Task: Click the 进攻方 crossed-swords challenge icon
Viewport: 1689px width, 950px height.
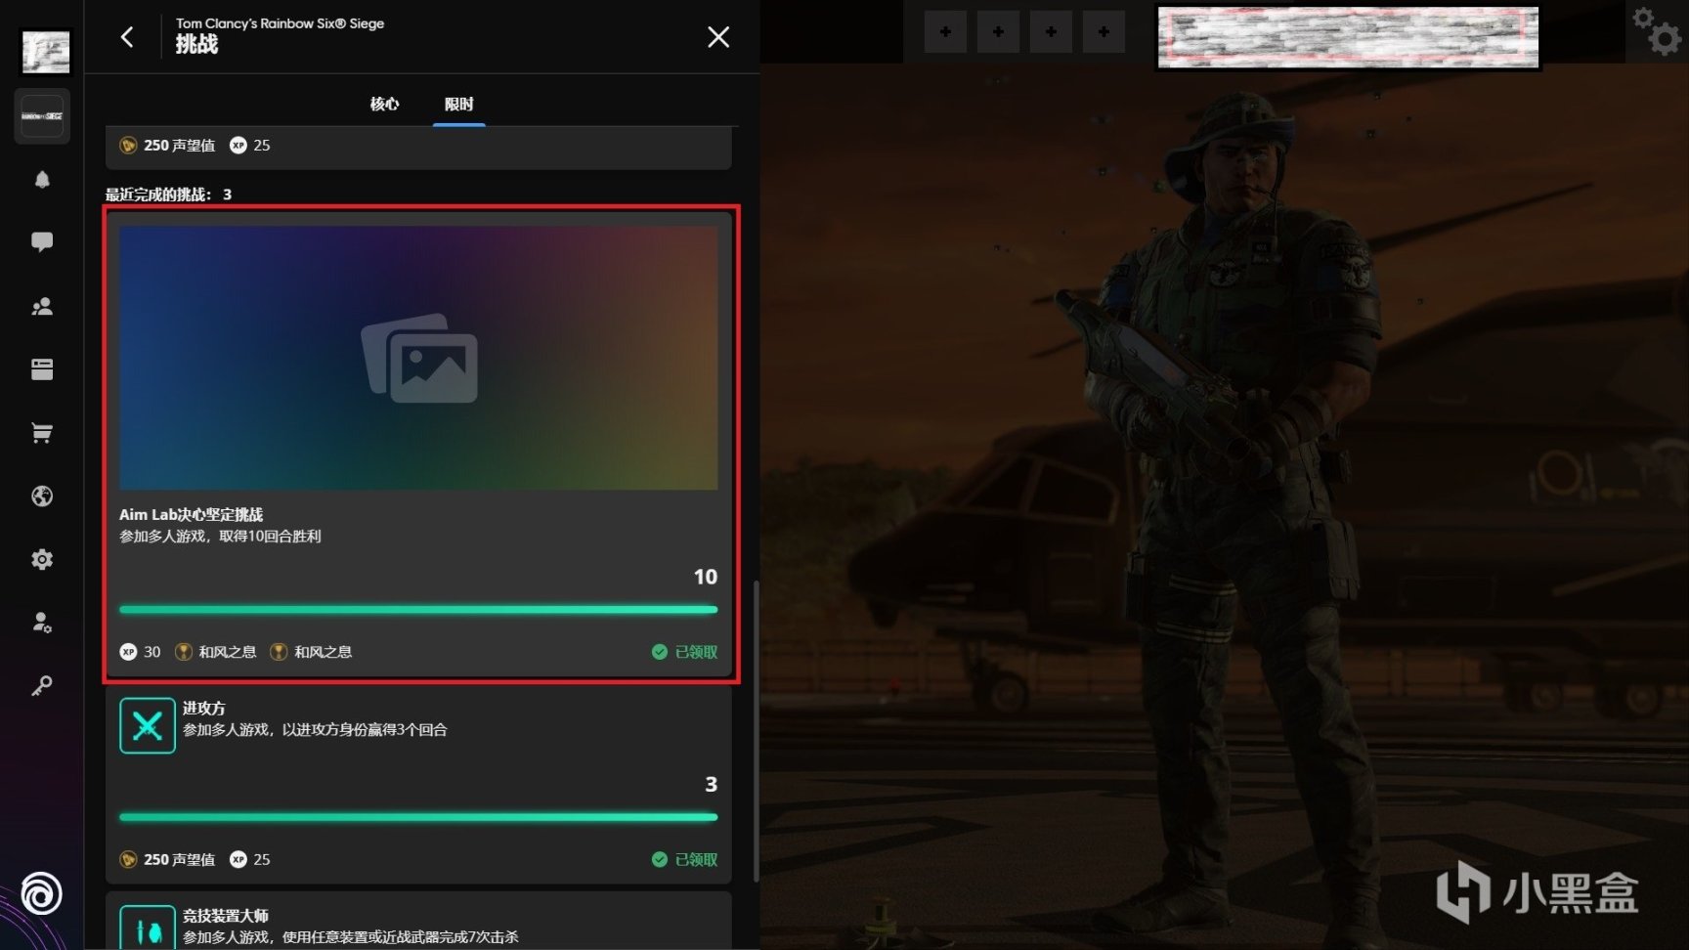Action: [148, 725]
